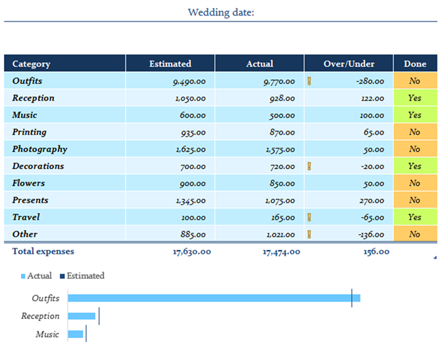Select the Estimated legend color marker
This screenshot has width=444, height=342.
[x=62, y=276]
